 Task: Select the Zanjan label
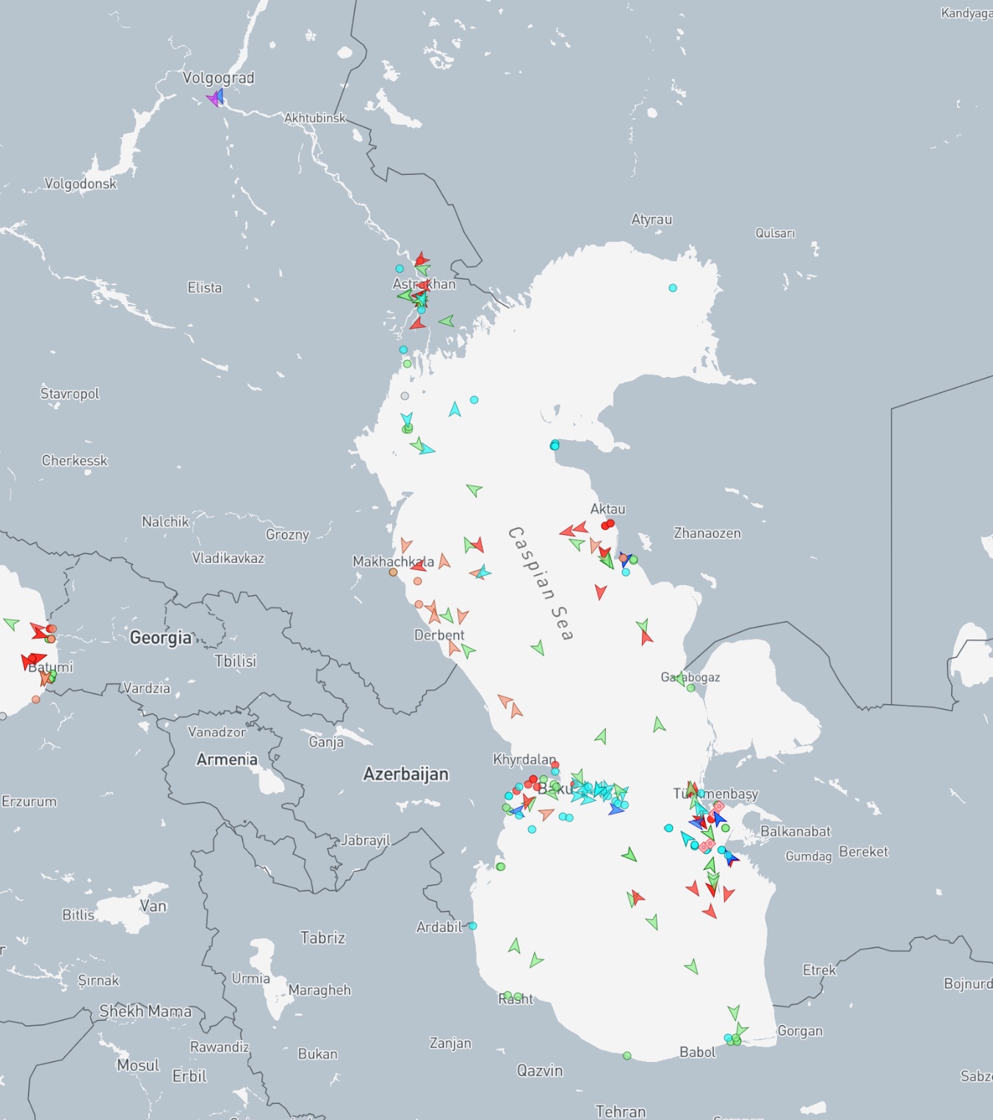pos(450,1044)
